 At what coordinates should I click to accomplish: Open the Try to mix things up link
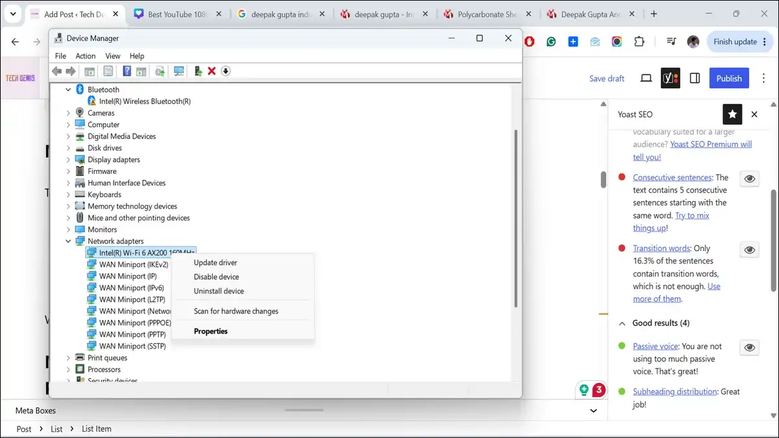click(x=671, y=221)
